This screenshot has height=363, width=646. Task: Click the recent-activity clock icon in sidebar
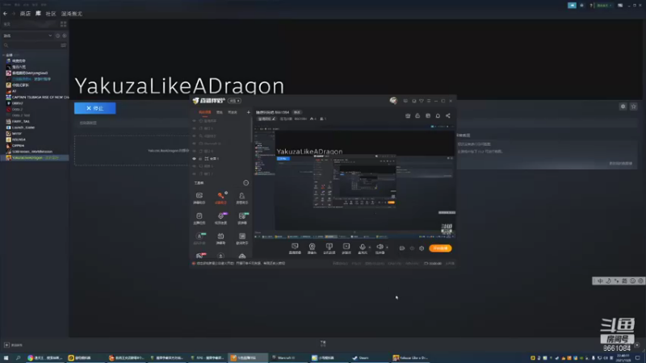click(57, 35)
